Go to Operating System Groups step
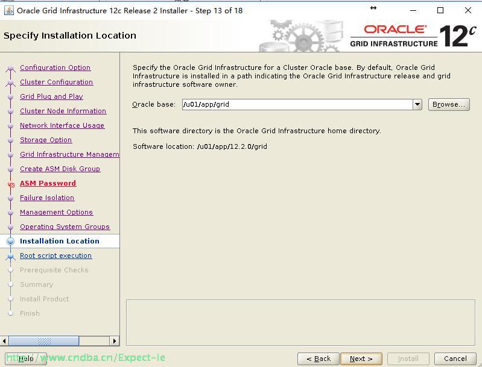Image resolution: width=482 pixels, height=367 pixels. tap(65, 227)
